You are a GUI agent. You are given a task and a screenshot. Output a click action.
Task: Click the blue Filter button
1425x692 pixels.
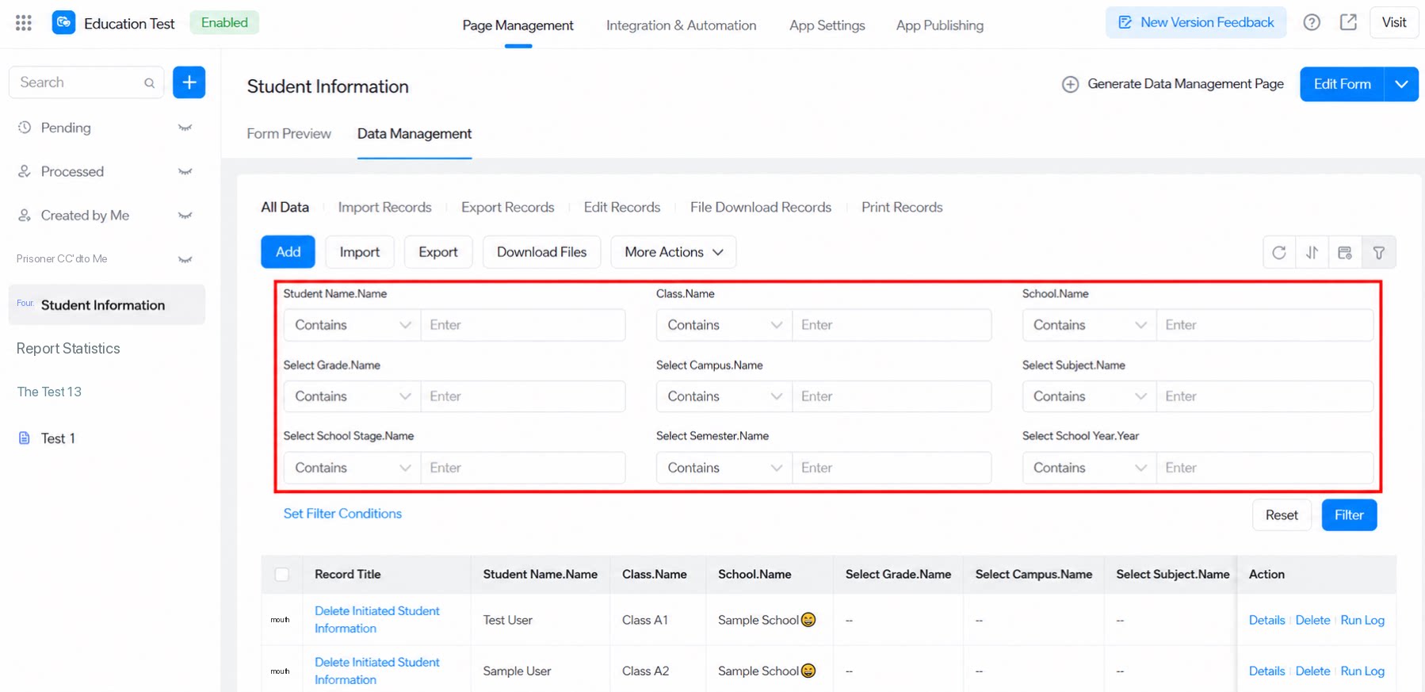(x=1349, y=515)
